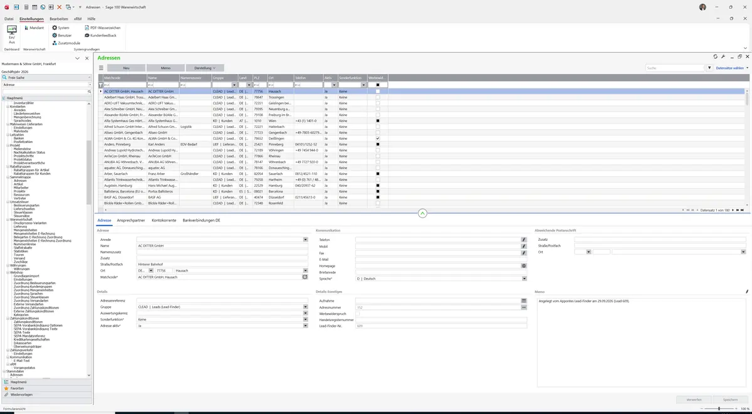Click the pencil icon in the Memo header
752x414 pixels.
pyautogui.click(x=747, y=292)
